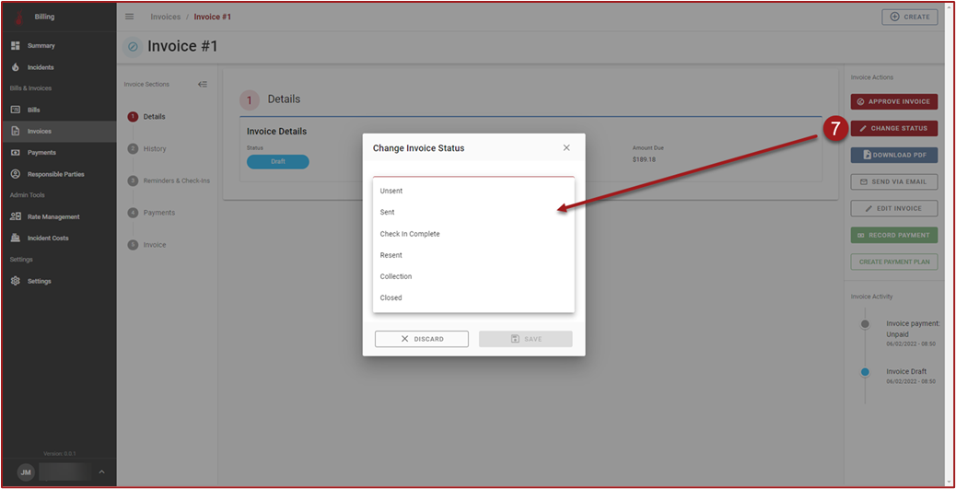The image size is (956, 489).
Task: Collapse the Invoice Sections panel
Action: tap(203, 84)
